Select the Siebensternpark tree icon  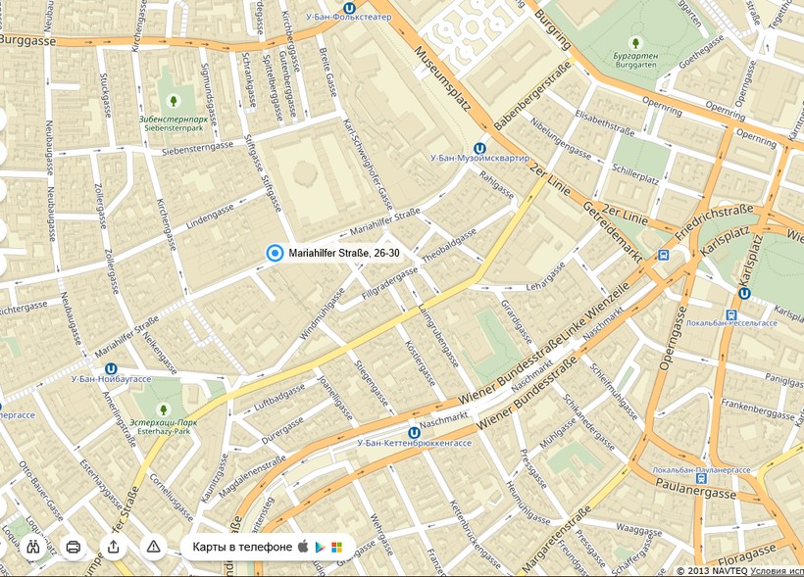(x=174, y=100)
